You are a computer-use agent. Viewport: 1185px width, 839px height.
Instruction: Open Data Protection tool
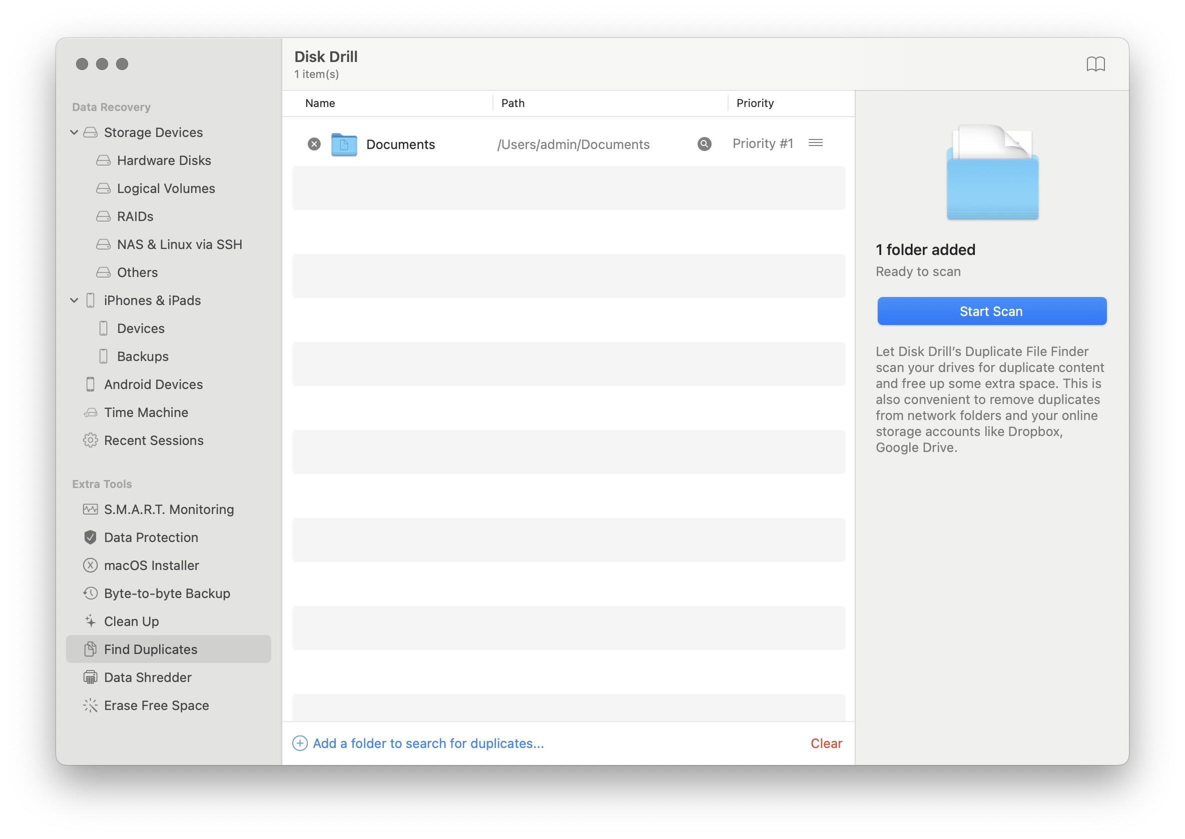pyautogui.click(x=151, y=537)
